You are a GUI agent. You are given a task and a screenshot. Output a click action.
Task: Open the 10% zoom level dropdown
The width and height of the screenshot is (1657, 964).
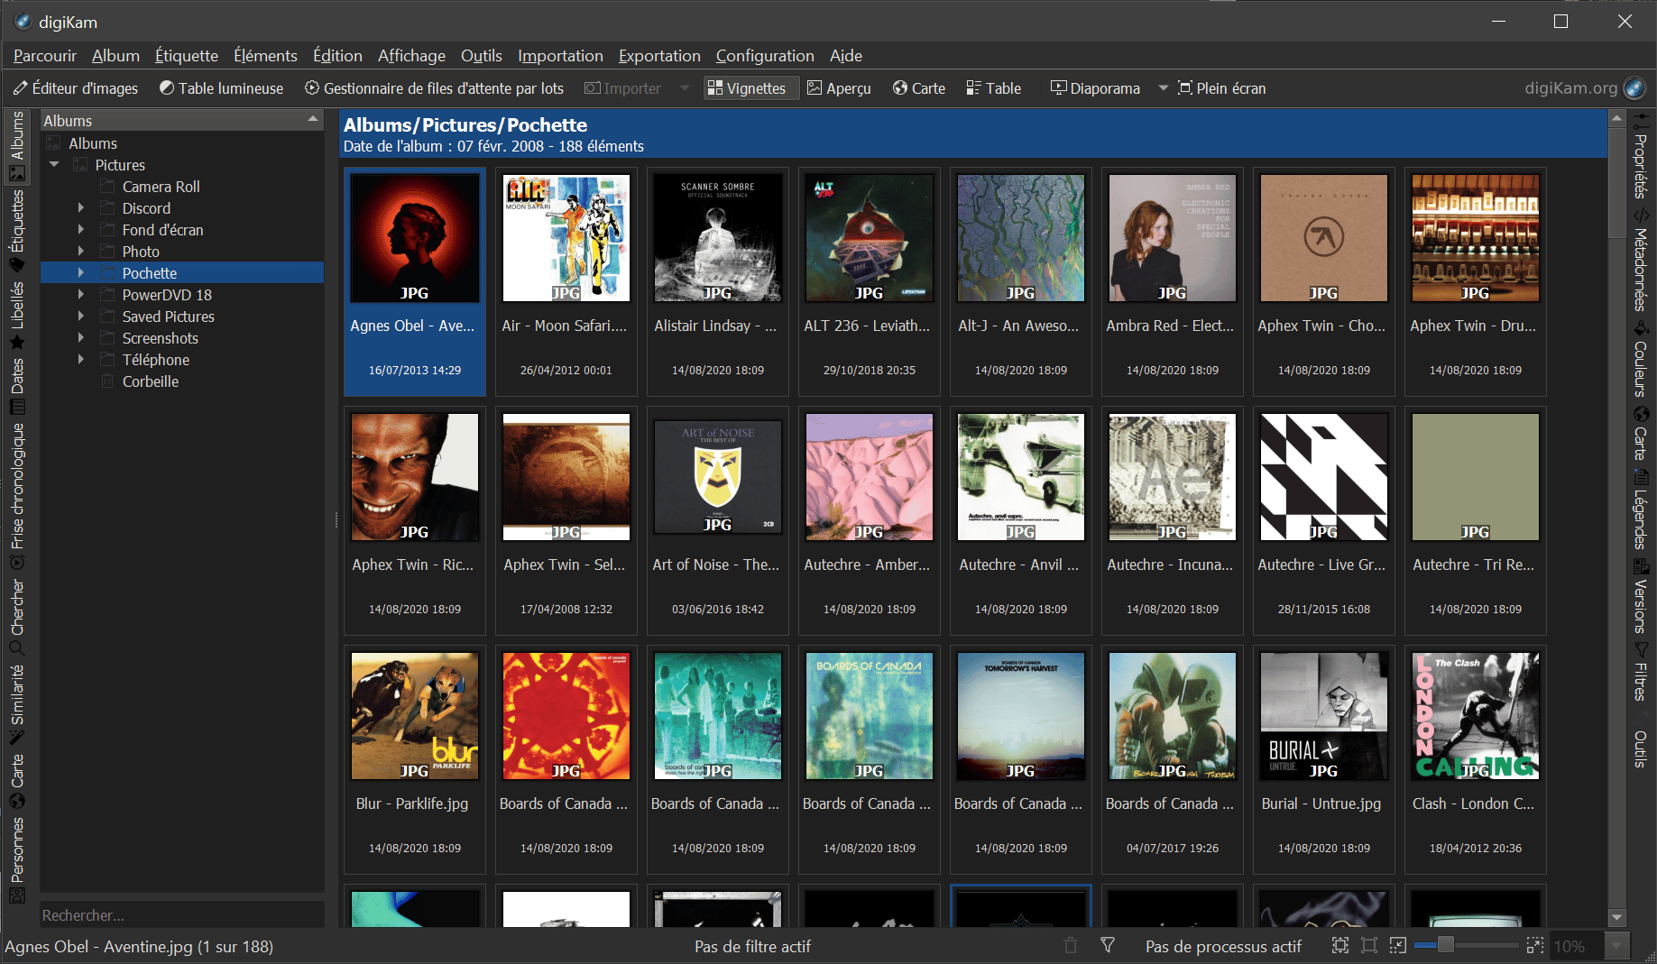[1616, 945]
